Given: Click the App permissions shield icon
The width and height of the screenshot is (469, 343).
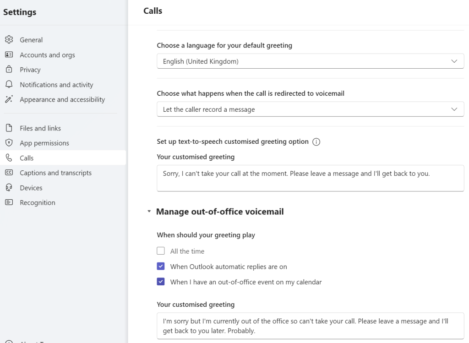Looking at the screenshot, I should 9,142.
